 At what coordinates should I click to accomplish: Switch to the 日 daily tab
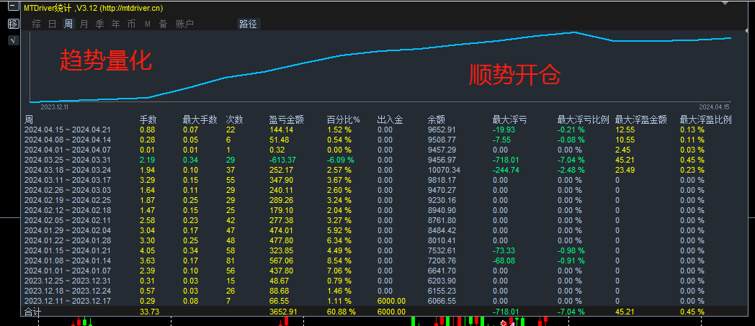52,24
